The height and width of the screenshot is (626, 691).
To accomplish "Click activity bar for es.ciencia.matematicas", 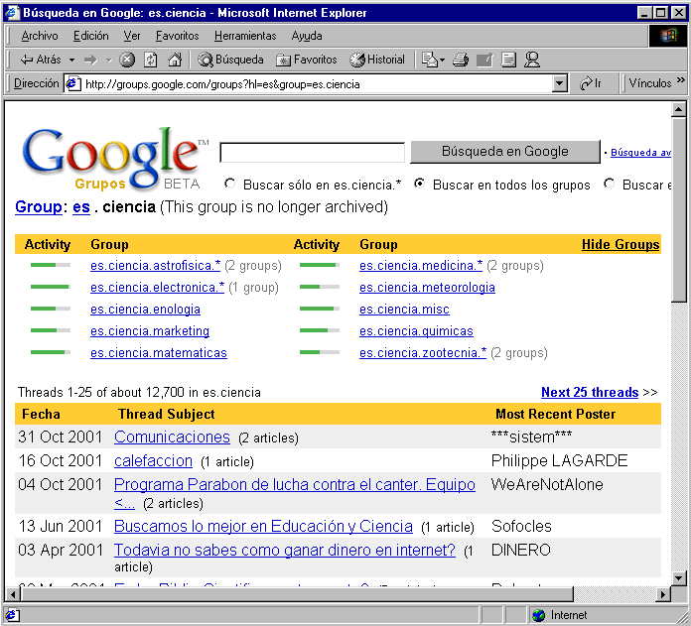I will [x=51, y=352].
